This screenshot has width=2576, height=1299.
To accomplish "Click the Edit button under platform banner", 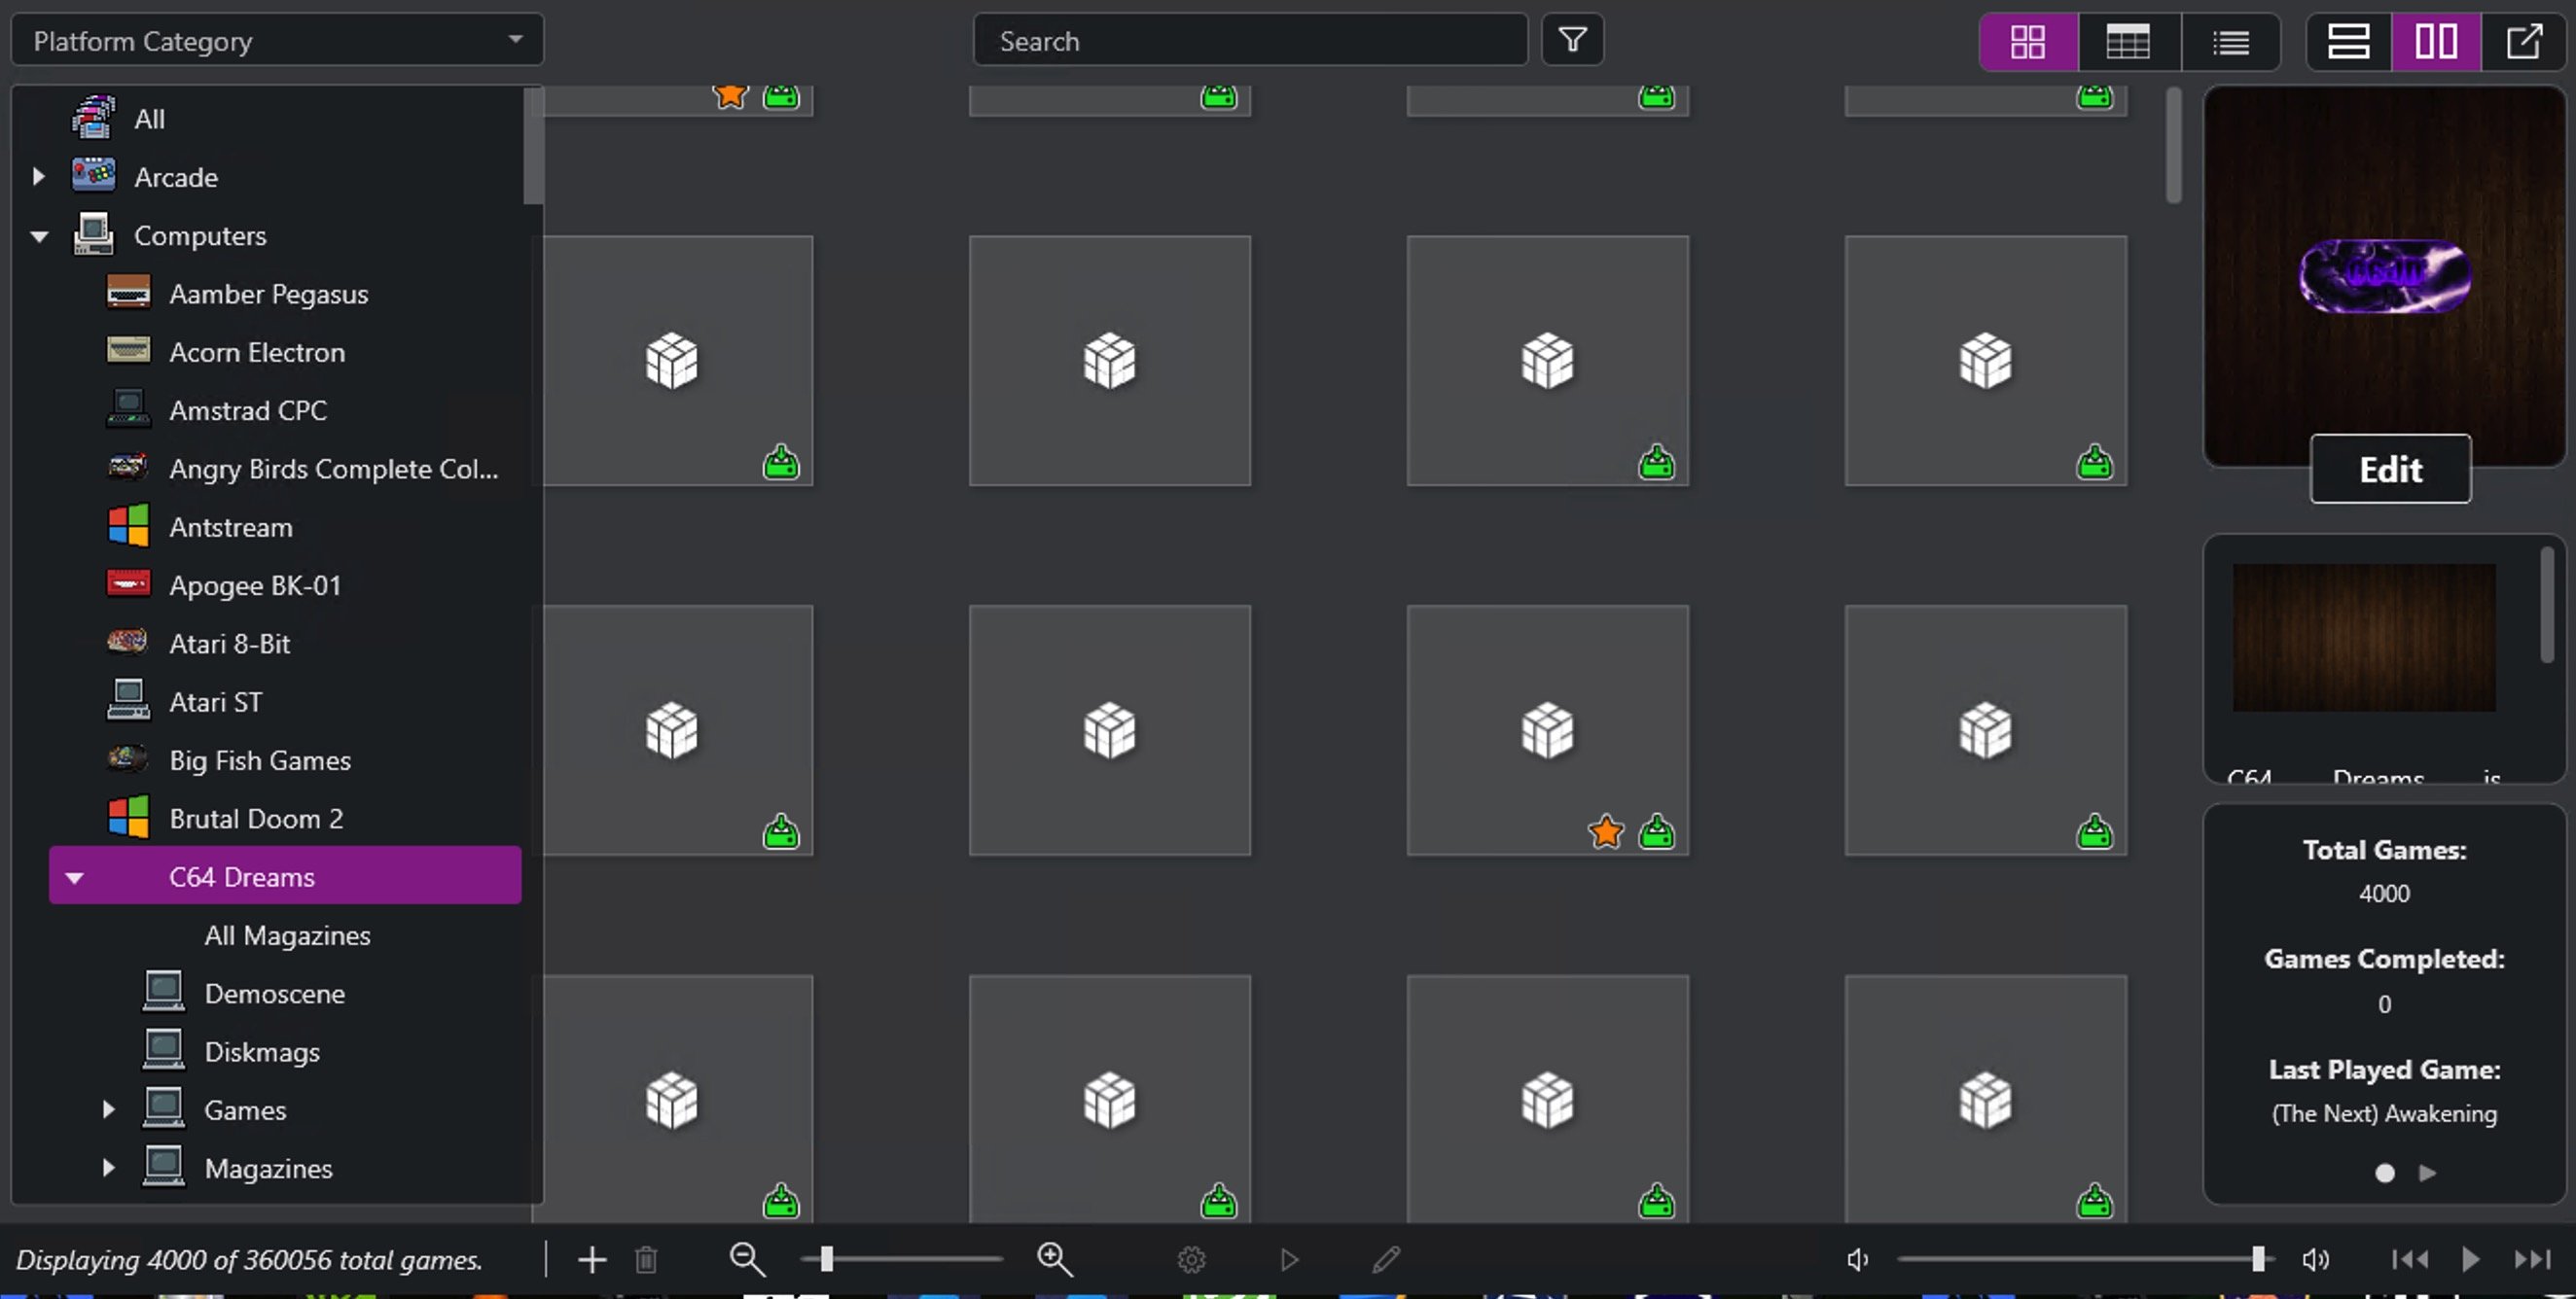I will [2390, 470].
